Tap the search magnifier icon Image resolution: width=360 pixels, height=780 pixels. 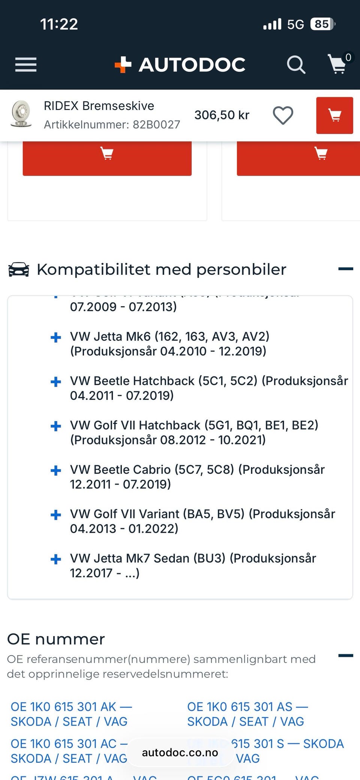296,65
